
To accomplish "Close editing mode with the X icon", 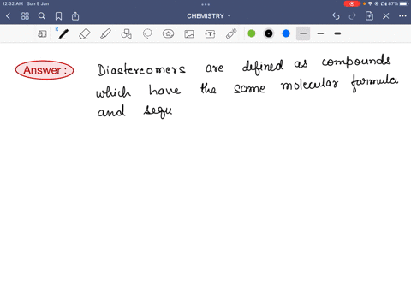I will [386, 16].
